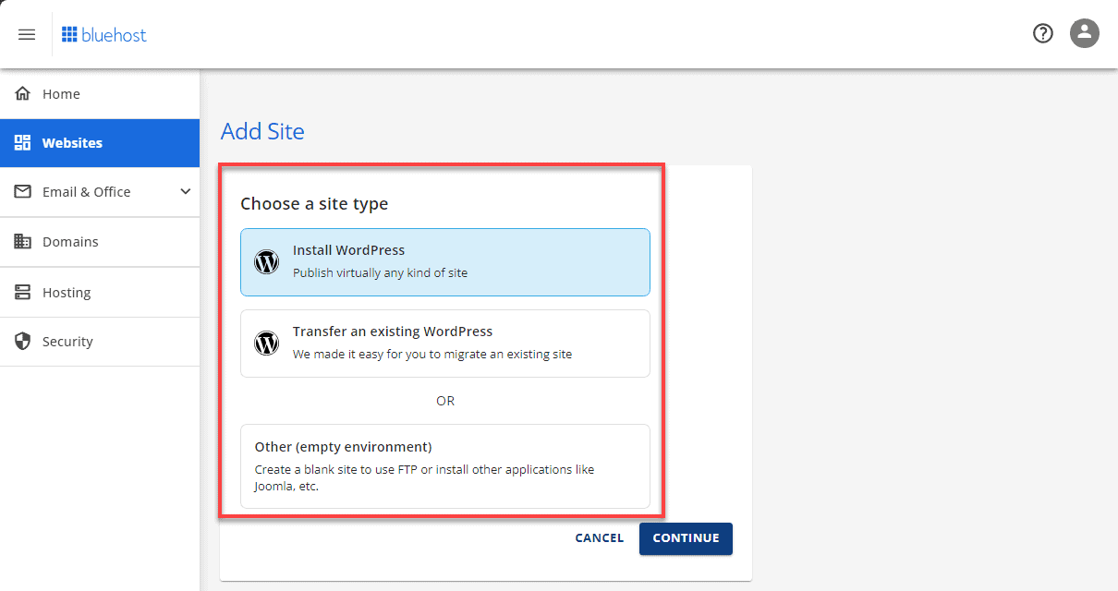Open the Security sidebar item
The height and width of the screenshot is (591, 1118).
click(100, 342)
